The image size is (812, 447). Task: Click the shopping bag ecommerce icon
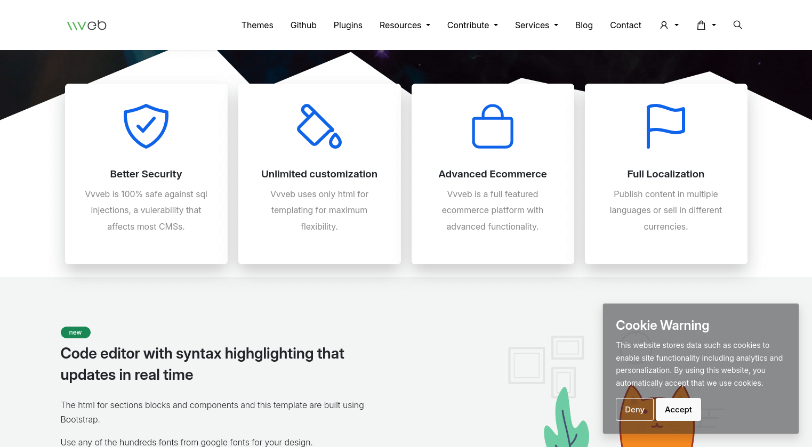493,126
